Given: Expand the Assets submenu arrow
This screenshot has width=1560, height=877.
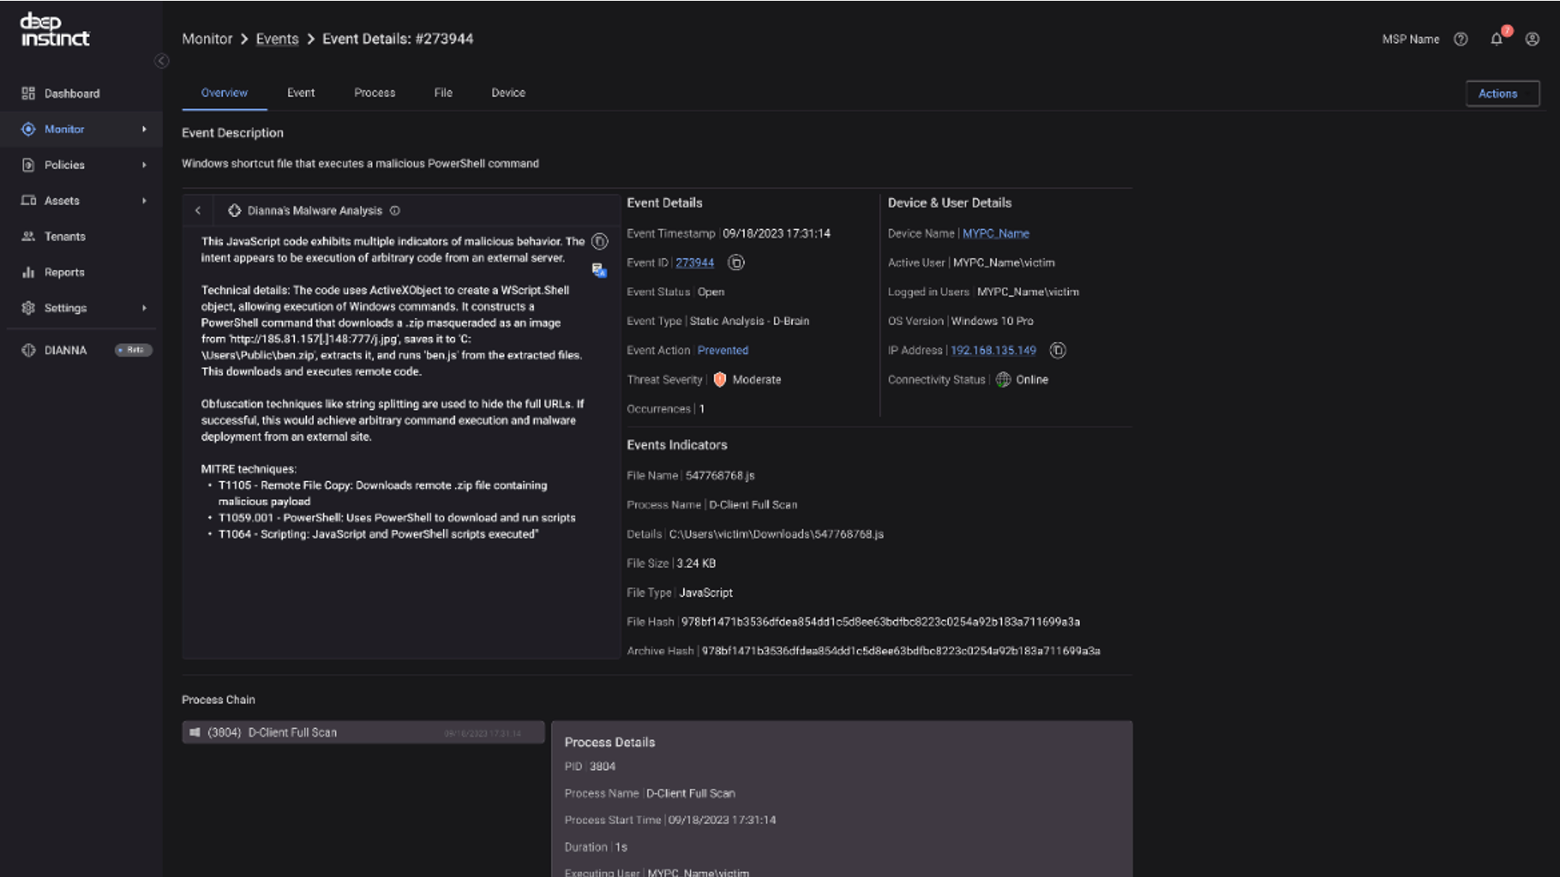Looking at the screenshot, I should 144,201.
